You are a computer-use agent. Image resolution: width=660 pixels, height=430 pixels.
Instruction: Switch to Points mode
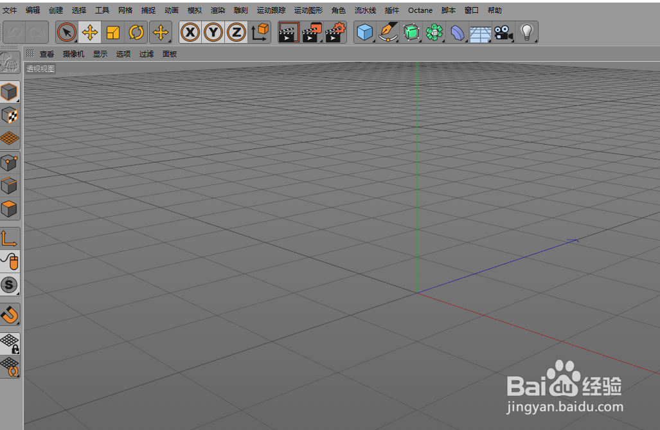tap(9, 163)
